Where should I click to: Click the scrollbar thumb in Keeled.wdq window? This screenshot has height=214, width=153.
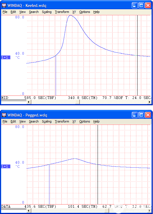click(78, 102)
